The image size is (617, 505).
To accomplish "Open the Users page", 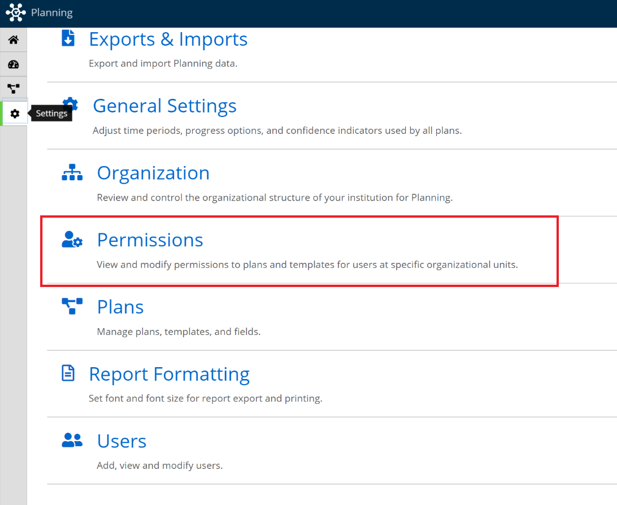I will pos(121,441).
